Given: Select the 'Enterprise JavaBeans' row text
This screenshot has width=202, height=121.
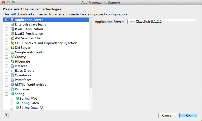Looking at the screenshot, I should 30,24.
